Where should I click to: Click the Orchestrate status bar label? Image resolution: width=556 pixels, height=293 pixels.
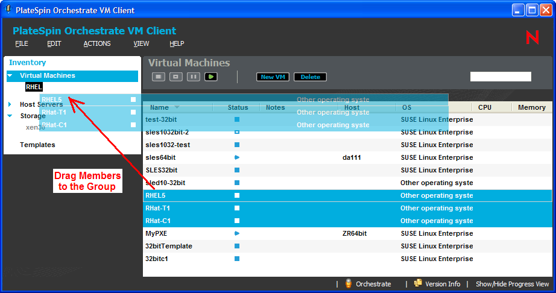pos(373,284)
